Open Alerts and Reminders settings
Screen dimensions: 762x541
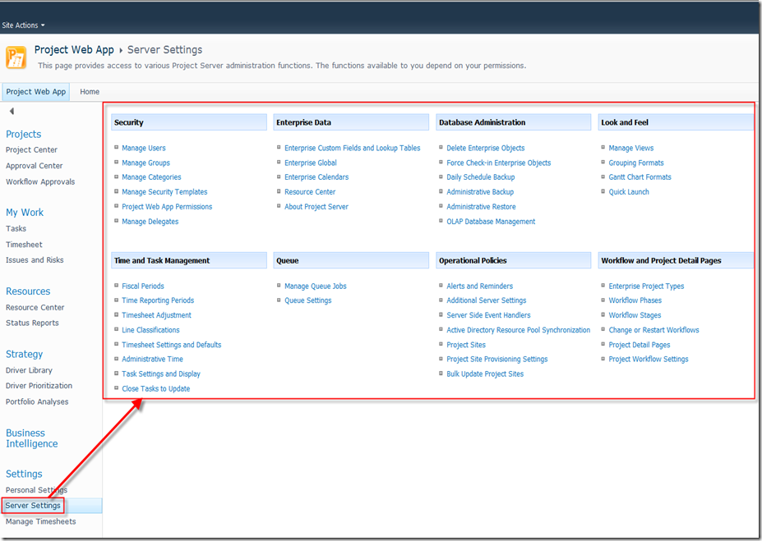click(479, 287)
